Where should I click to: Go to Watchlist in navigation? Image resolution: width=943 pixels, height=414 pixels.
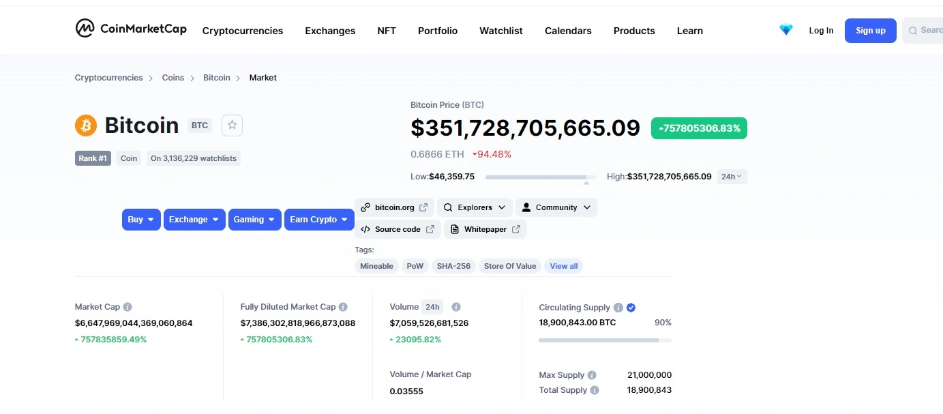pos(501,31)
